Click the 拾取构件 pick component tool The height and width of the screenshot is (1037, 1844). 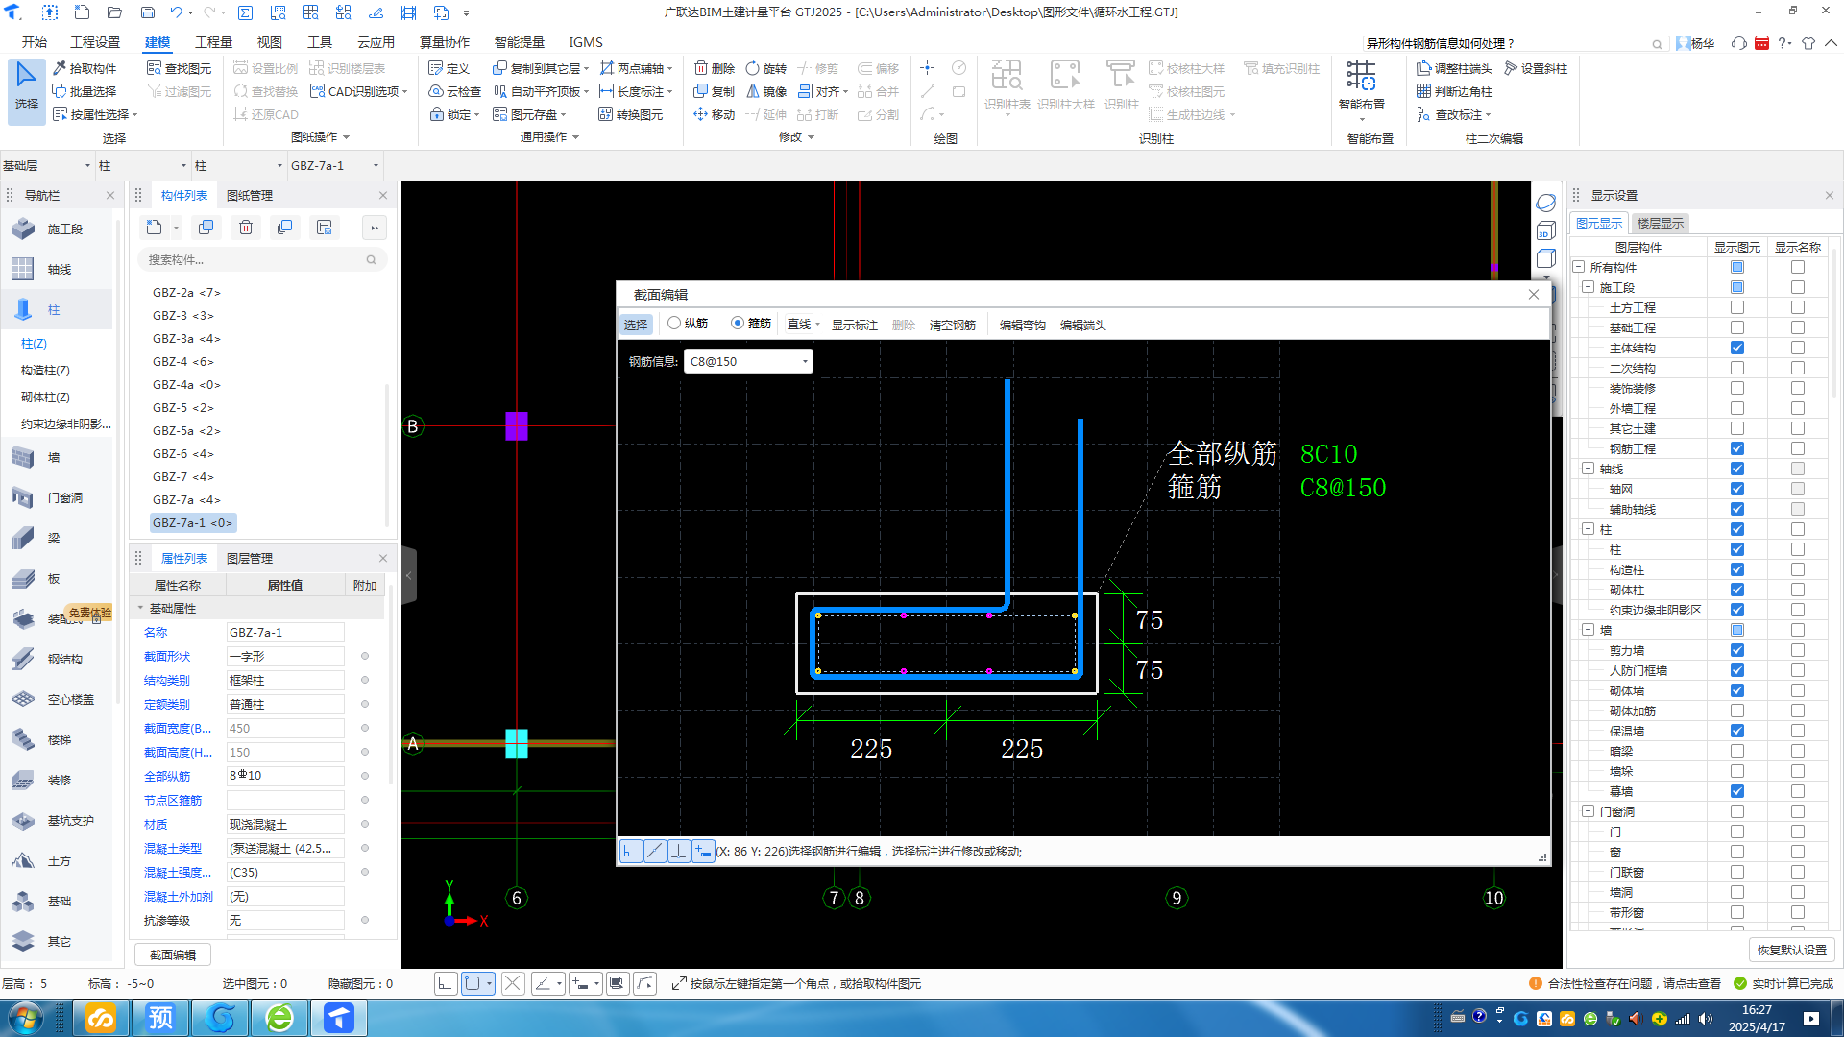(85, 68)
